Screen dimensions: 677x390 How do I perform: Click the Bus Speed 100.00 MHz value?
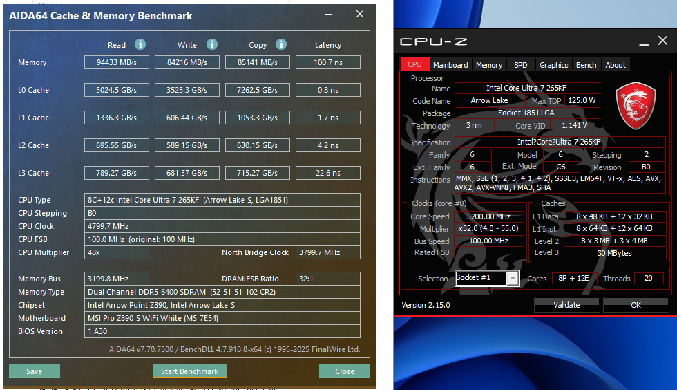(489, 241)
